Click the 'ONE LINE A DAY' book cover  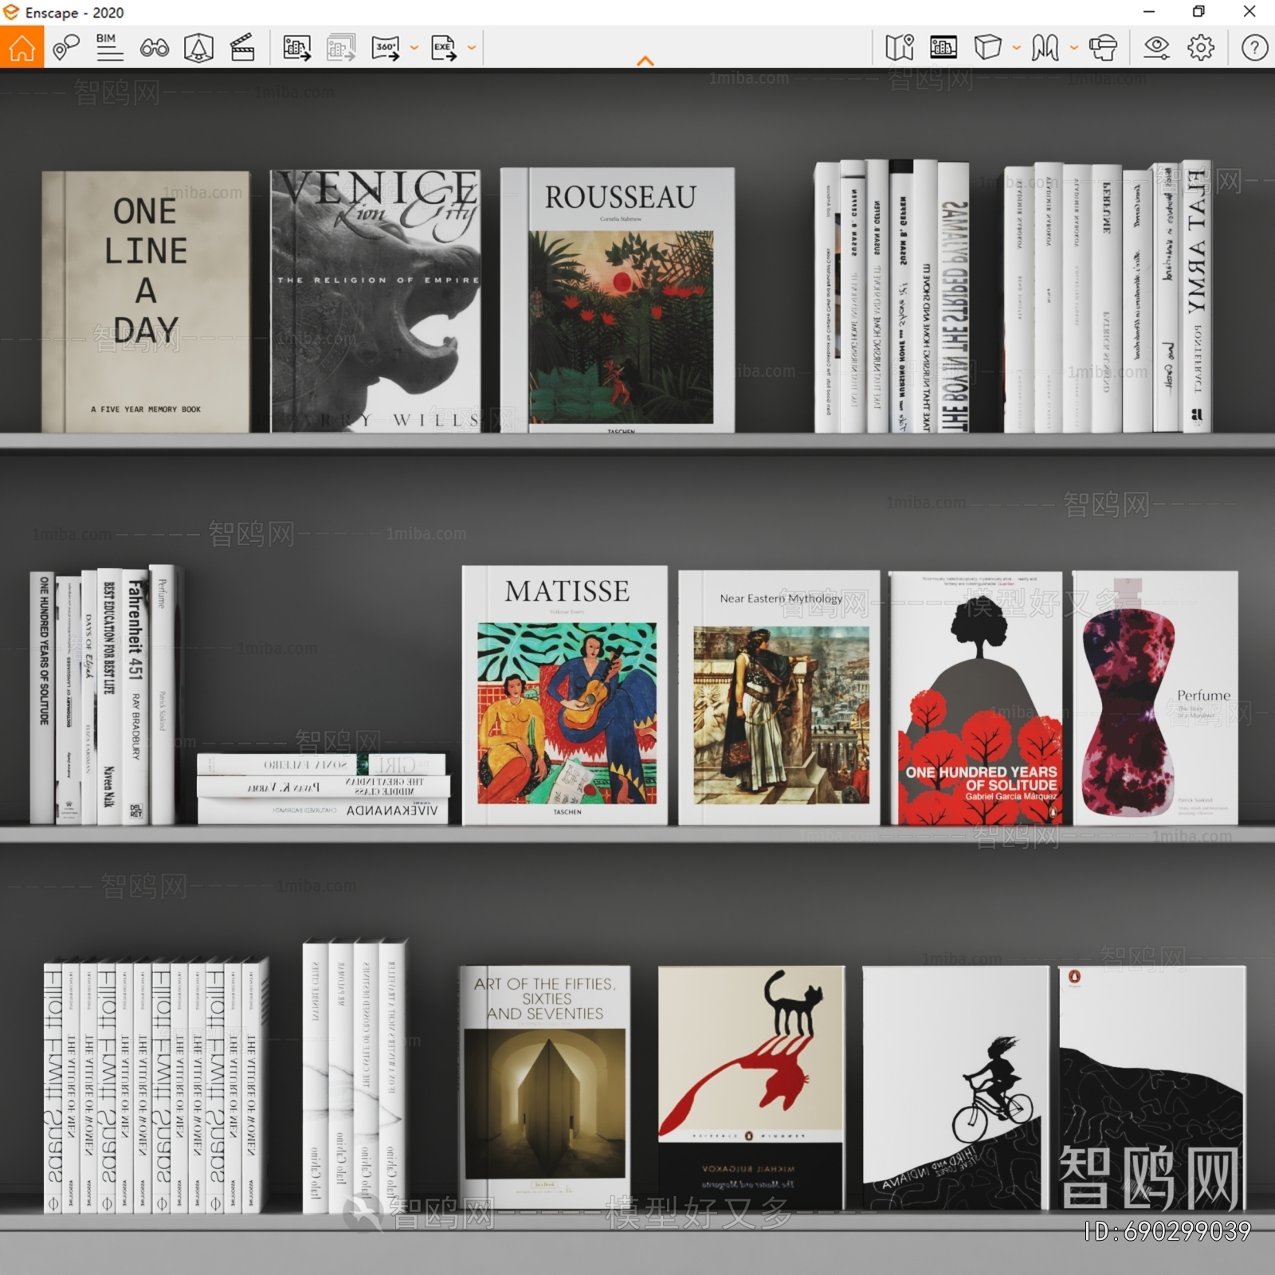coord(146,302)
